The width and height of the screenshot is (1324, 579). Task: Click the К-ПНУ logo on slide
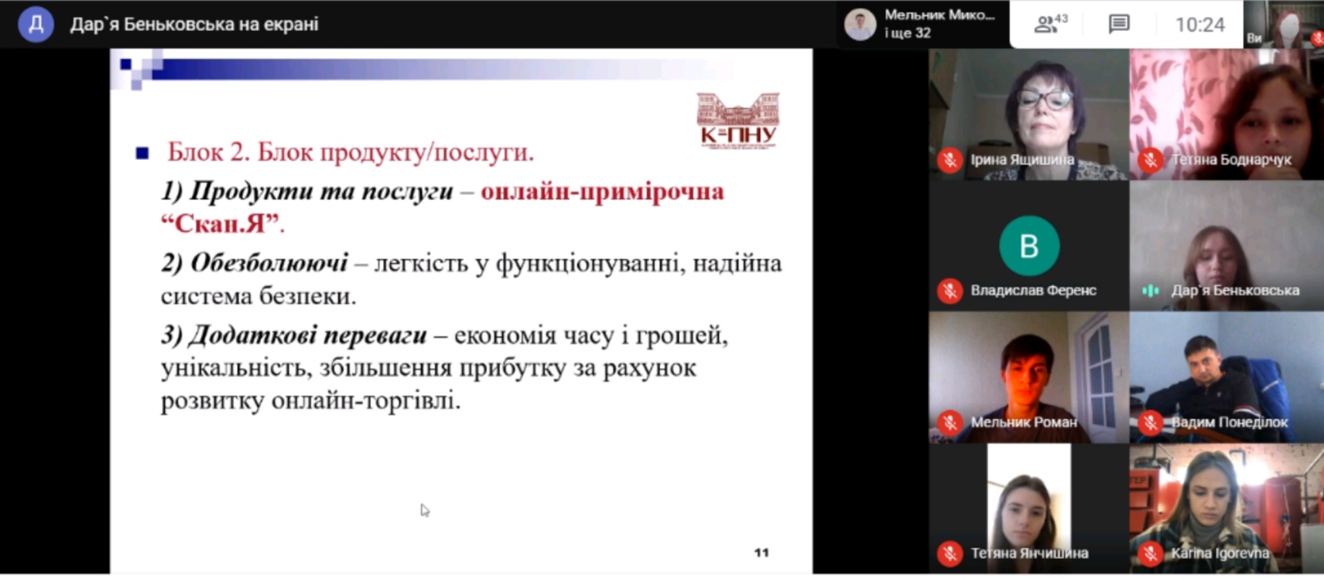tap(737, 121)
